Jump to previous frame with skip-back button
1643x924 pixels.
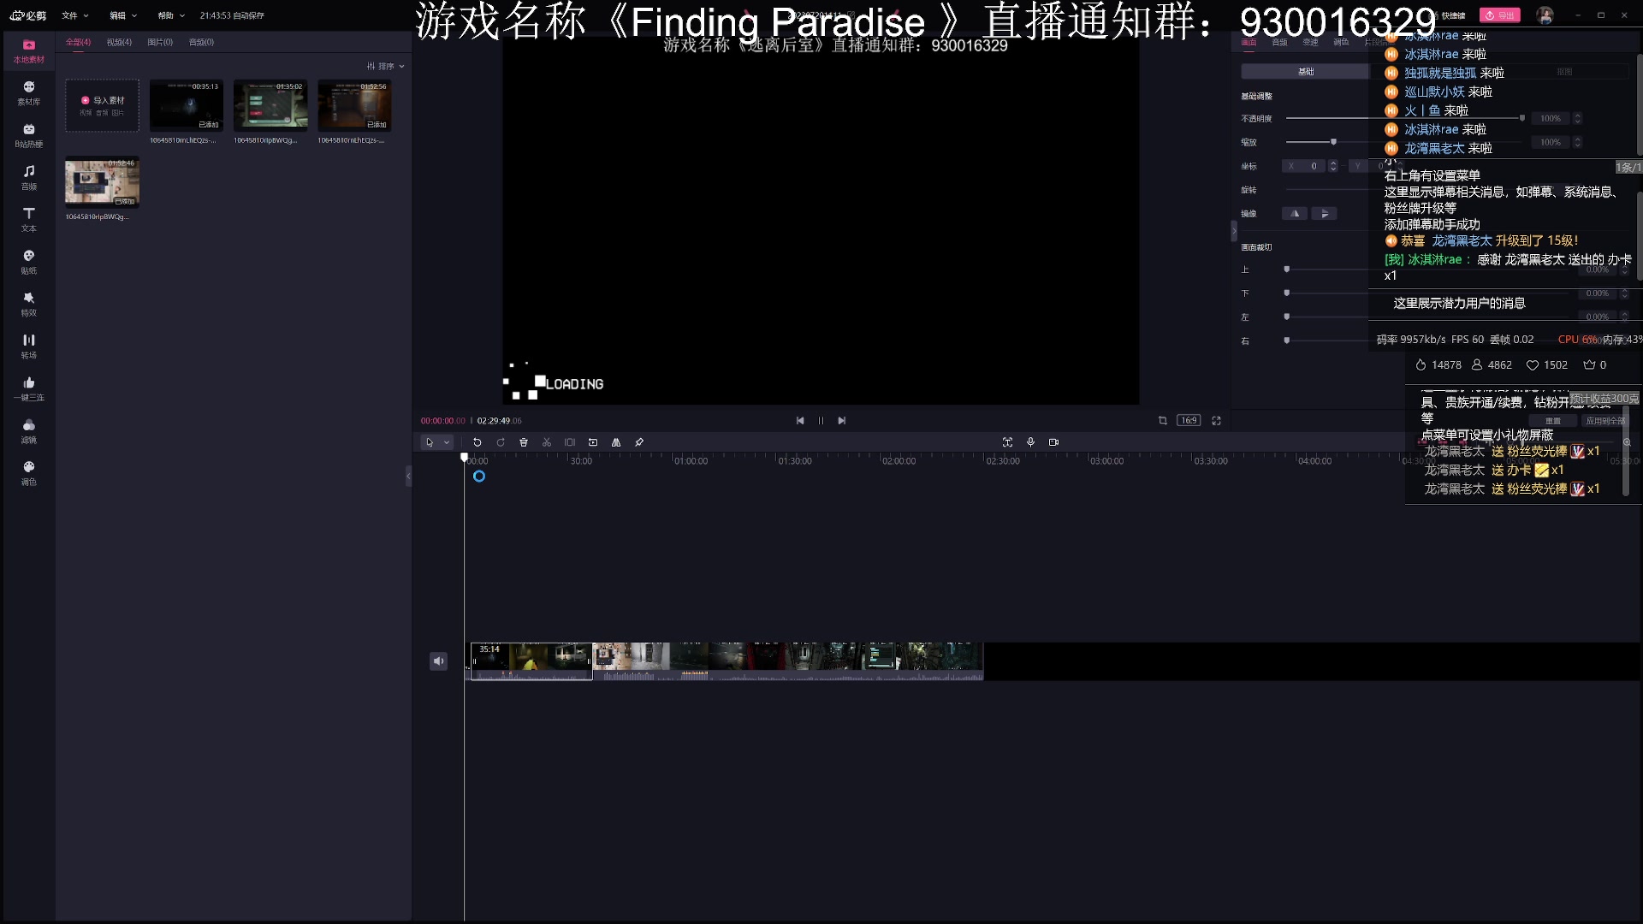(x=800, y=420)
